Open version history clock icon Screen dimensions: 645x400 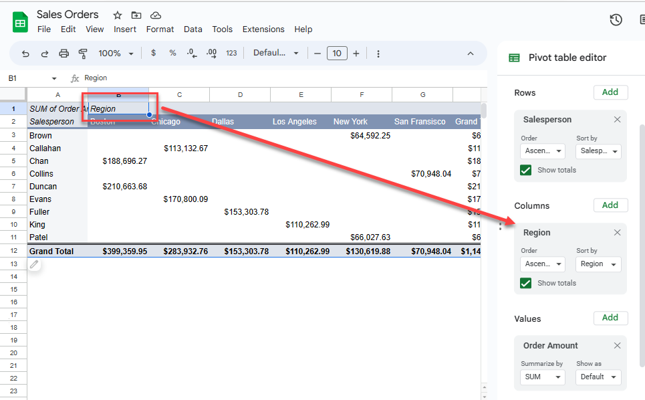click(x=616, y=20)
